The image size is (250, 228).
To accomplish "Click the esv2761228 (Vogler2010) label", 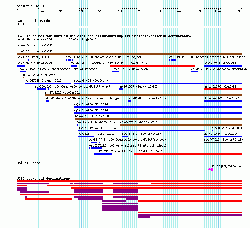I will coord(64,92).
